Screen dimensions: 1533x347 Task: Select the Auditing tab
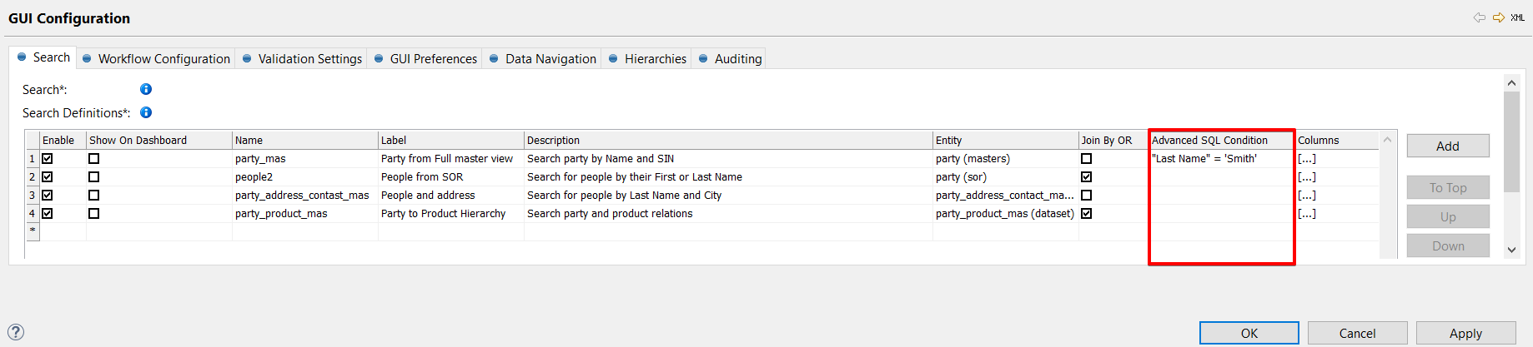[x=737, y=58]
